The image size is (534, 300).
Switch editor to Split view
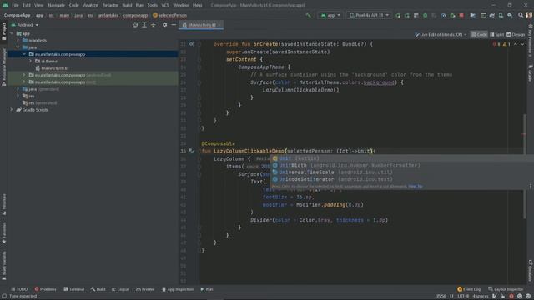pos(497,35)
